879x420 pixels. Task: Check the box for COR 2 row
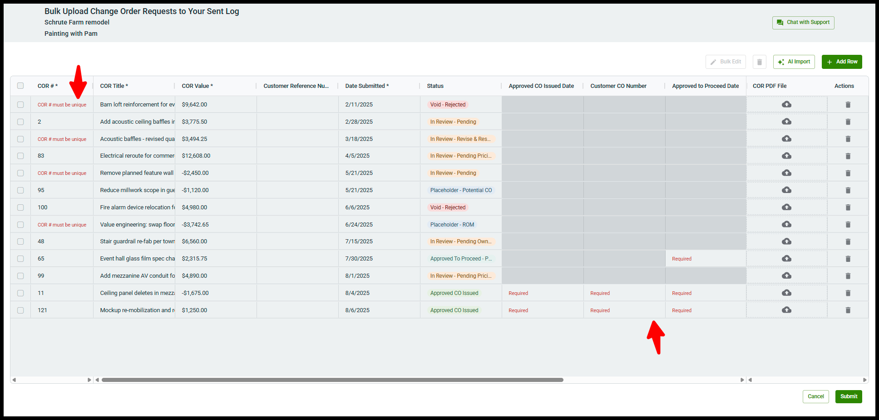click(20, 122)
